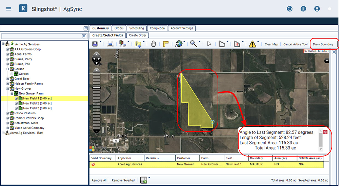Open the dropdown next to warning icon
343x186 pixels.
[x=258, y=42]
